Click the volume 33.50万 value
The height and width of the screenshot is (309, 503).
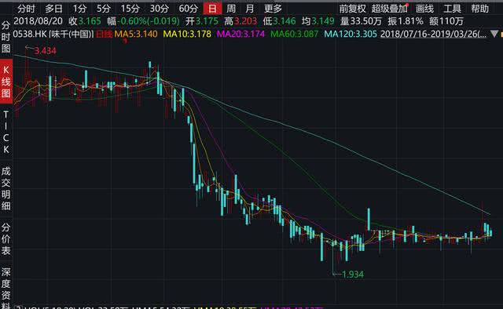tap(365, 21)
